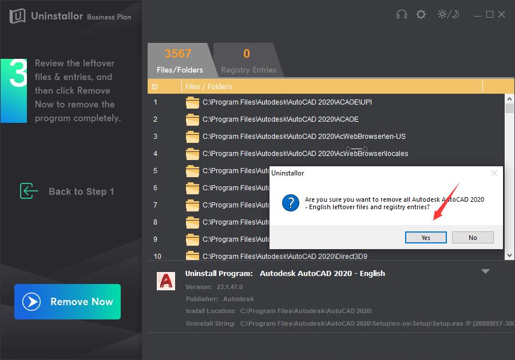This screenshot has width=515, height=360.
Task: Click the scrollbar down arrow
Action: pyautogui.click(x=509, y=255)
